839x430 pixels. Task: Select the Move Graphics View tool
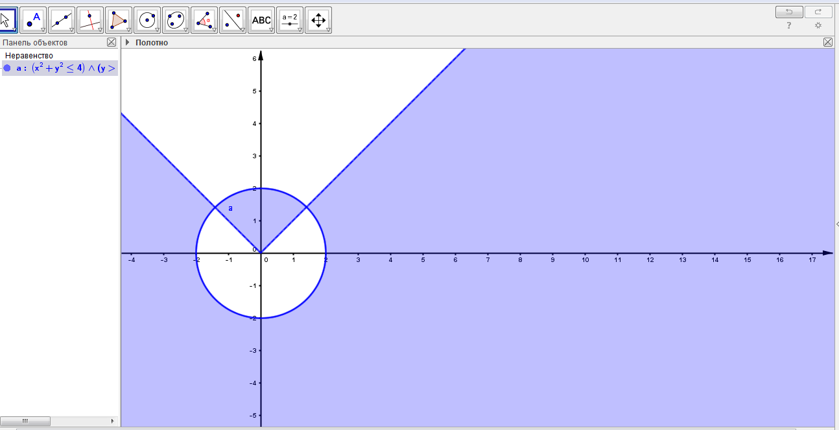coord(319,20)
